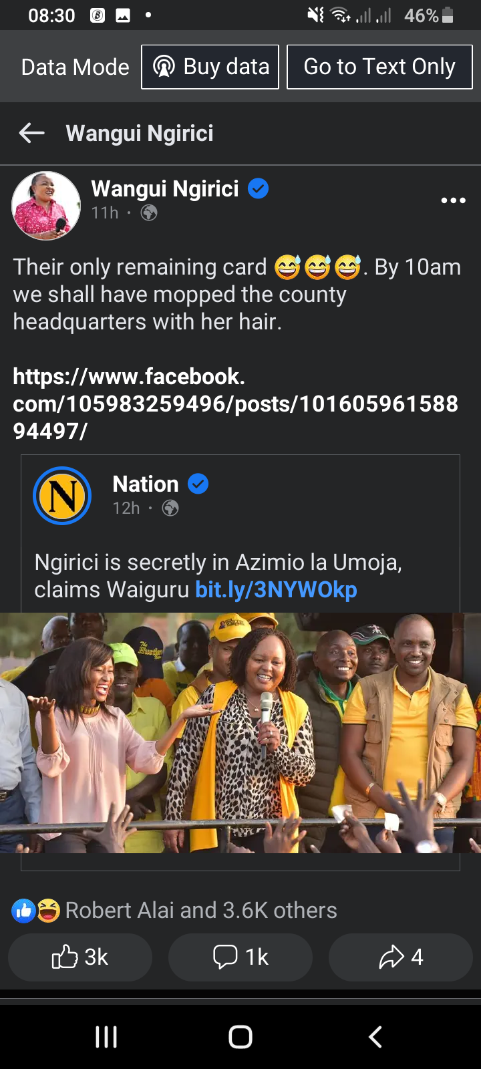
Task: Tap the Android recent apps navigation button
Action: click(106, 1037)
